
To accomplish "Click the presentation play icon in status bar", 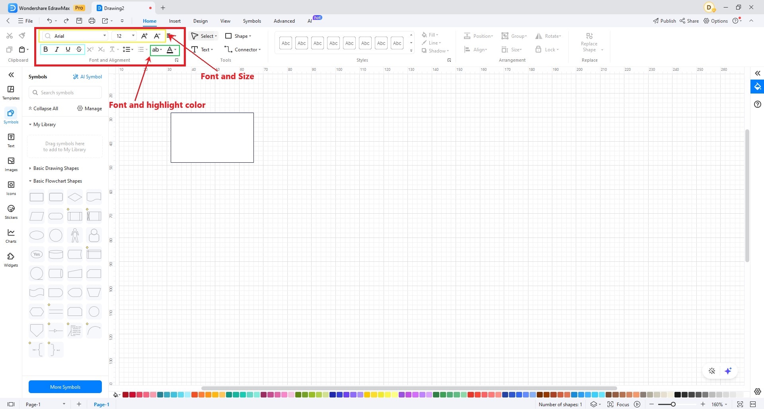I will (x=637, y=404).
